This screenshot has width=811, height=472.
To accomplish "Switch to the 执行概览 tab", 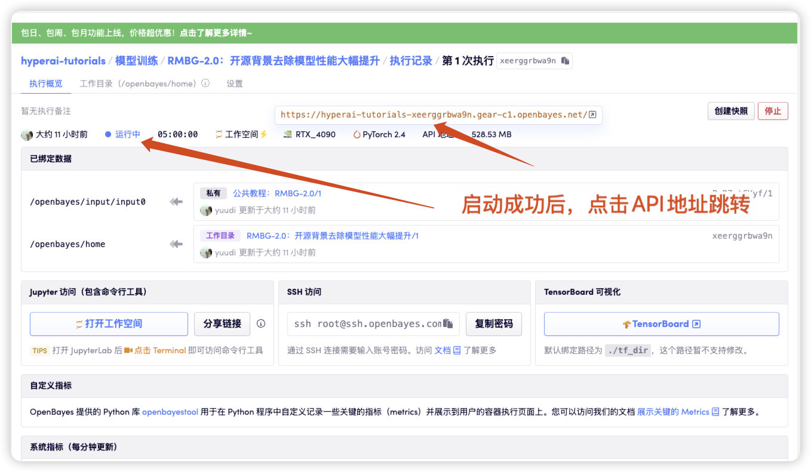I will click(46, 84).
